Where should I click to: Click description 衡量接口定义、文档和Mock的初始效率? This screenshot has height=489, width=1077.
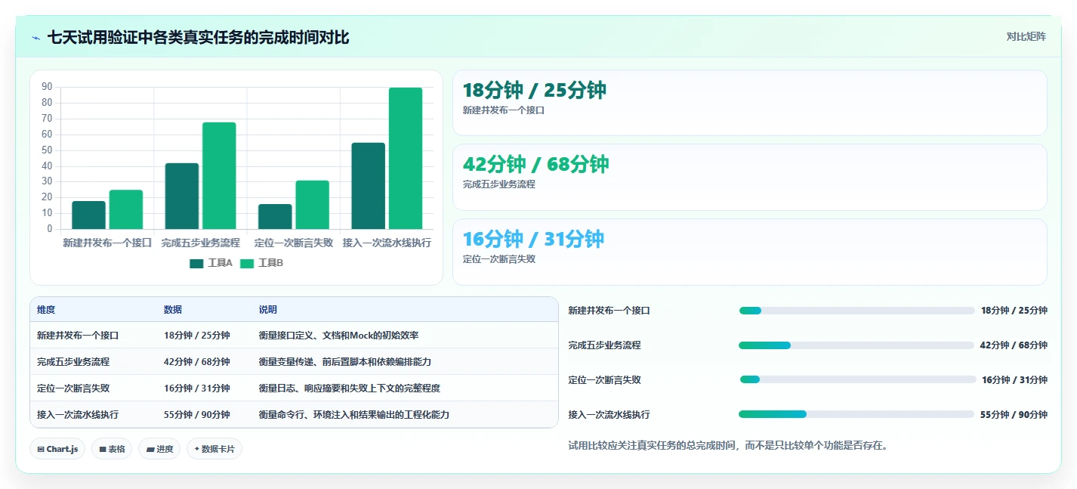coord(338,335)
